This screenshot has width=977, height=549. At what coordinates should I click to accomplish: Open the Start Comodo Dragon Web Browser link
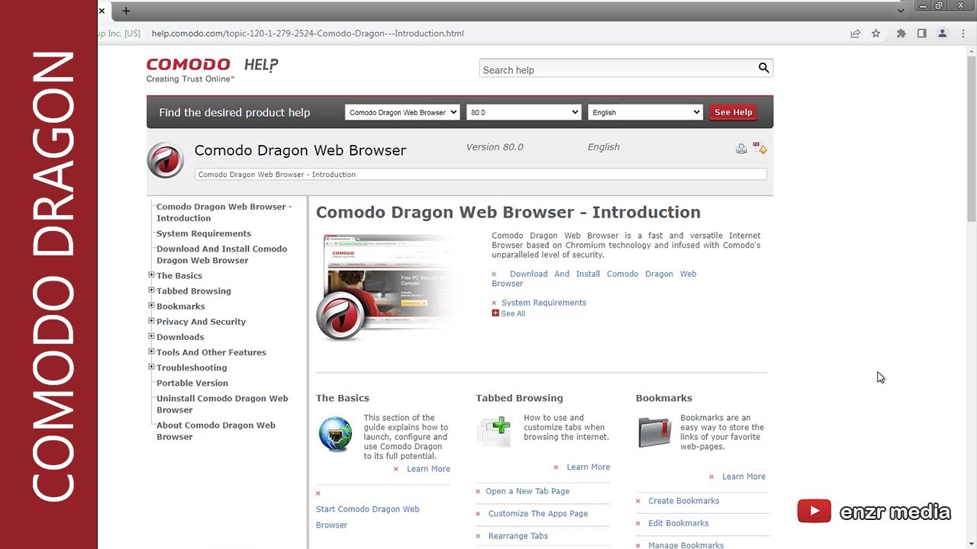pyautogui.click(x=368, y=517)
